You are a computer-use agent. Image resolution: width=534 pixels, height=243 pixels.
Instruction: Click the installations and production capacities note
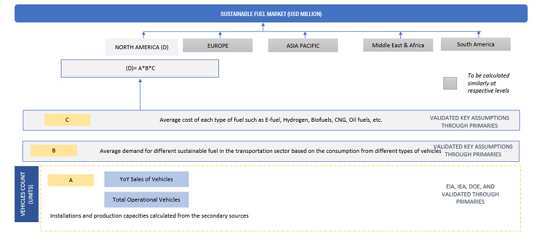coord(149,216)
